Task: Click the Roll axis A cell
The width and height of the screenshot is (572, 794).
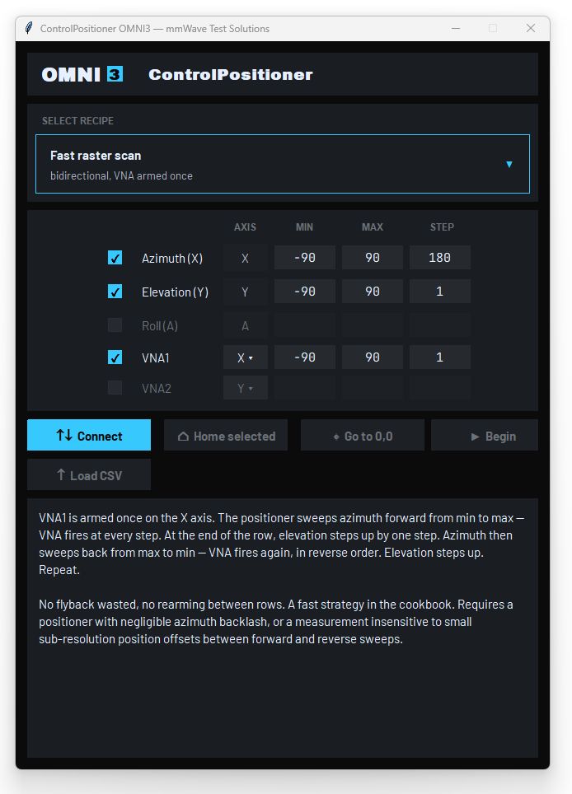Action: point(246,325)
